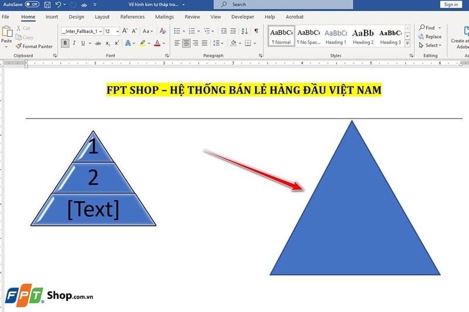Shrink font size with smaller A icon
Screen dimensions: 469x312
point(134,31)
